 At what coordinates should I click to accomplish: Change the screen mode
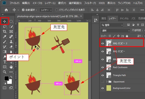(11, 88)
